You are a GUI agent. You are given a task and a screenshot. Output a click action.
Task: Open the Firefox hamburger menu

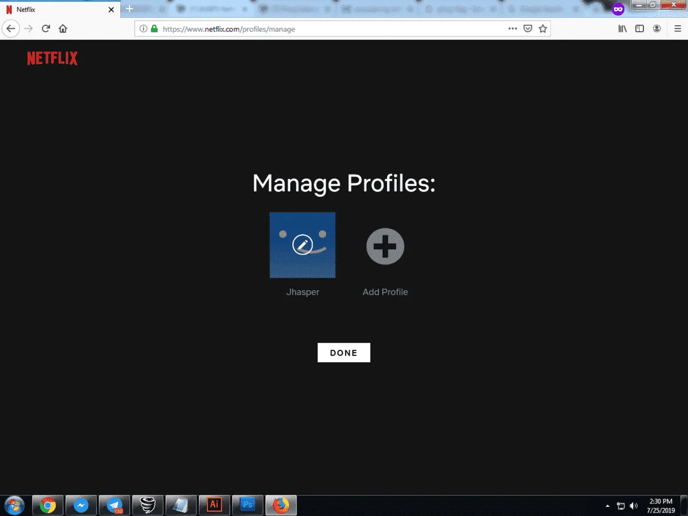pos(678,29)
